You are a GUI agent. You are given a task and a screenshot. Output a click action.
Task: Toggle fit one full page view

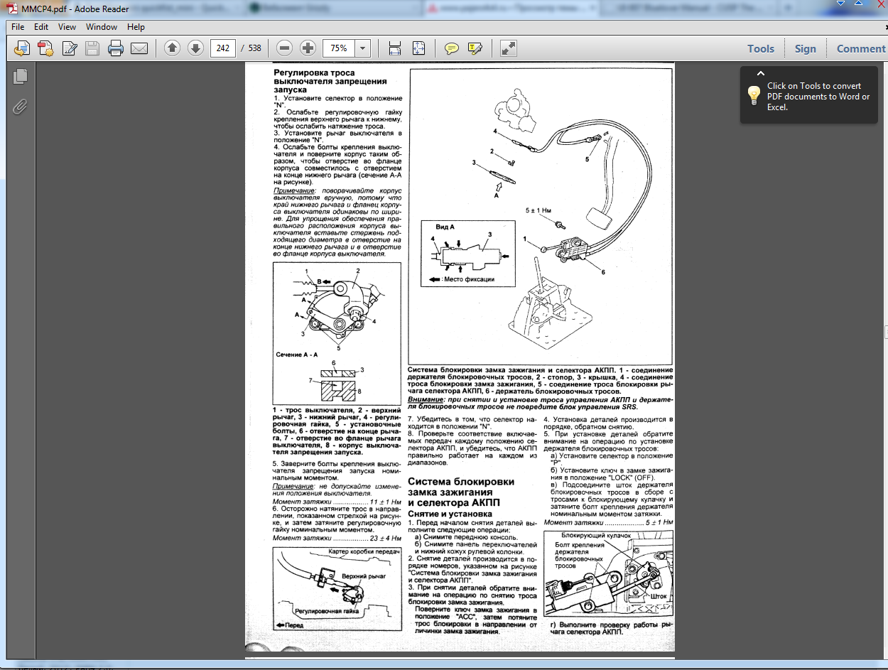418,48
